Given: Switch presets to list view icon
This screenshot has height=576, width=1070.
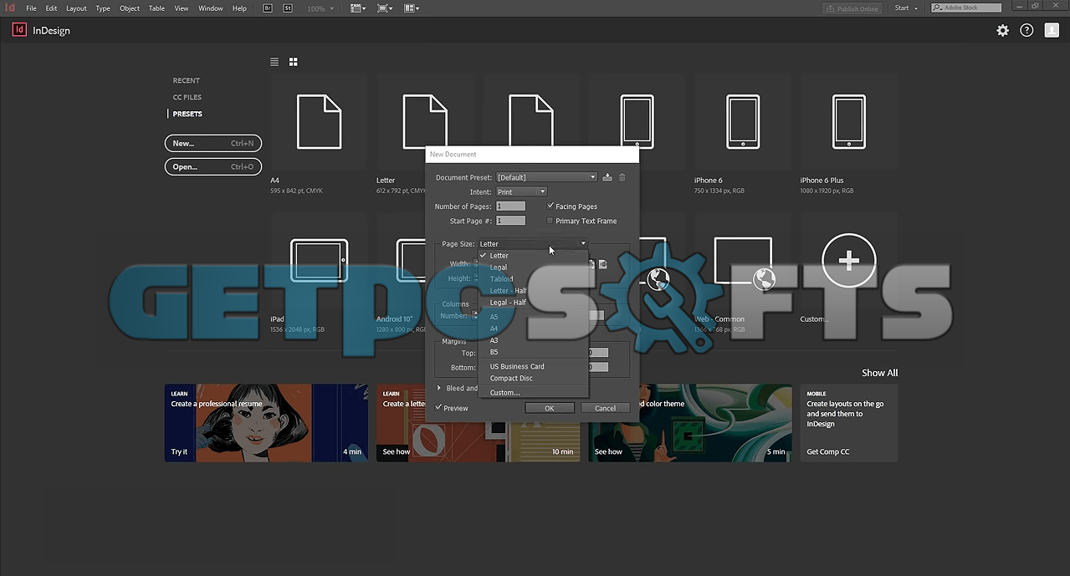Looking at the screenshot, I should click(x=274, y=62).
